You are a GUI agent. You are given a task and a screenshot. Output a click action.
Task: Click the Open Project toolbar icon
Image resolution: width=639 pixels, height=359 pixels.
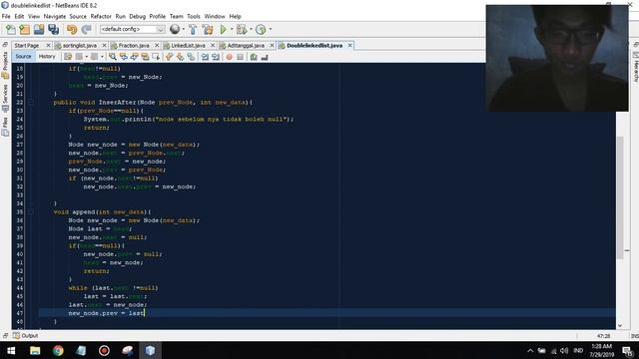click(x=39, y=29)
